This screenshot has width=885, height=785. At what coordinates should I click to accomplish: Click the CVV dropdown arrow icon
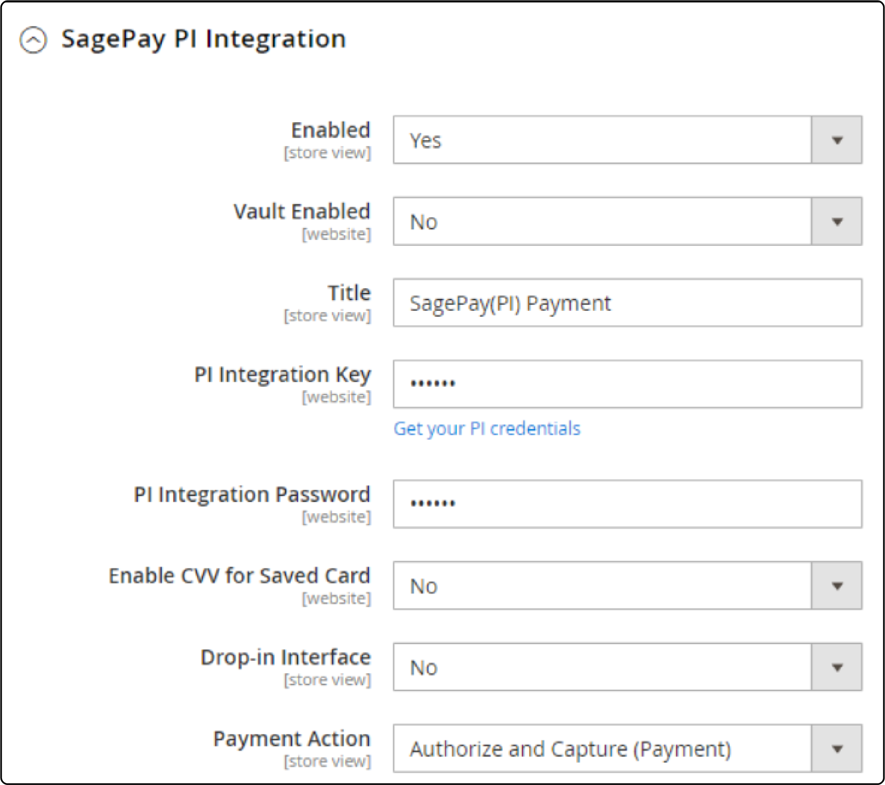837,586
